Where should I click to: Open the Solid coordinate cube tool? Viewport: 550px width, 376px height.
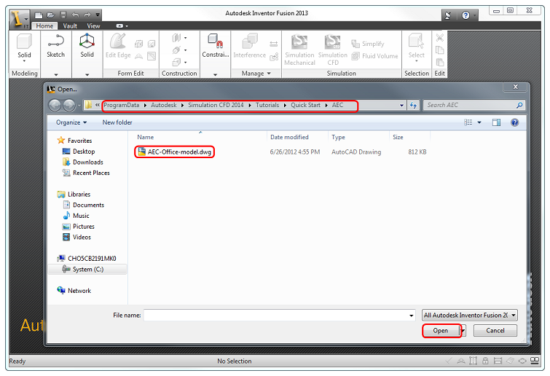point(87,42)
